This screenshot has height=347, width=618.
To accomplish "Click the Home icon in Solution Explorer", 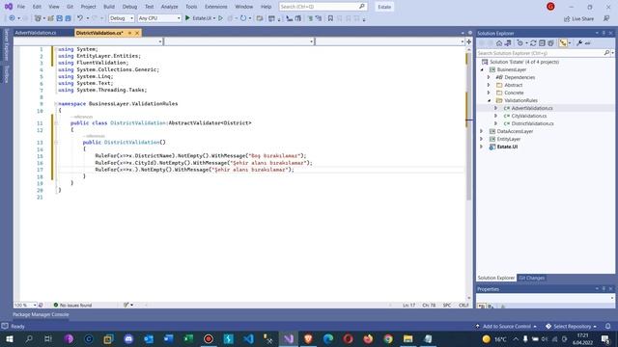I will click(499, 43).
